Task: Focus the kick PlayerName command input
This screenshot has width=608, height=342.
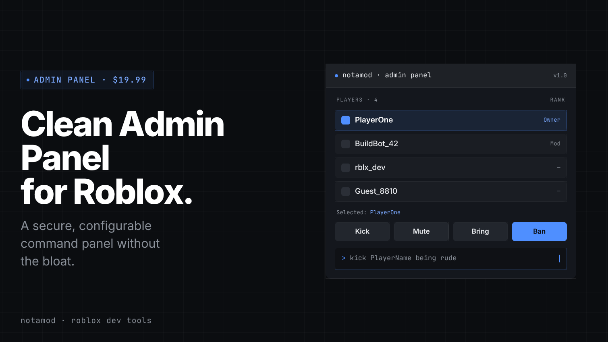Action: (451, 259)
